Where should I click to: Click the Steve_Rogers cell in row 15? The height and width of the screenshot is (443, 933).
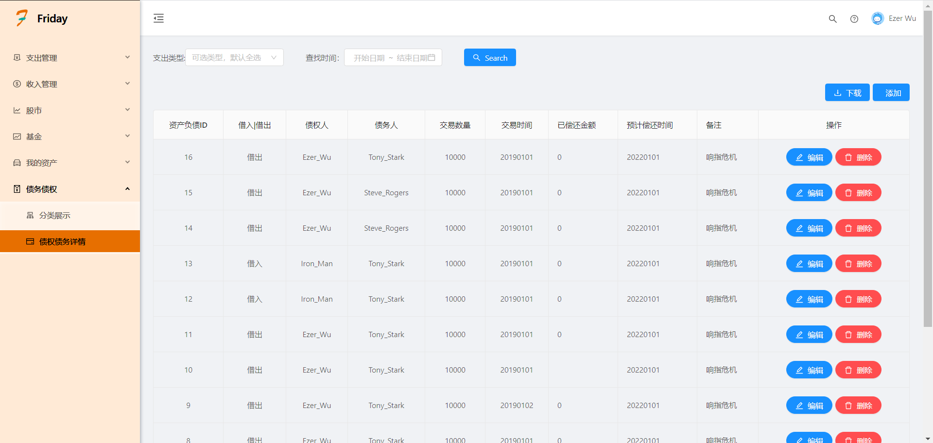pos(386,192)
